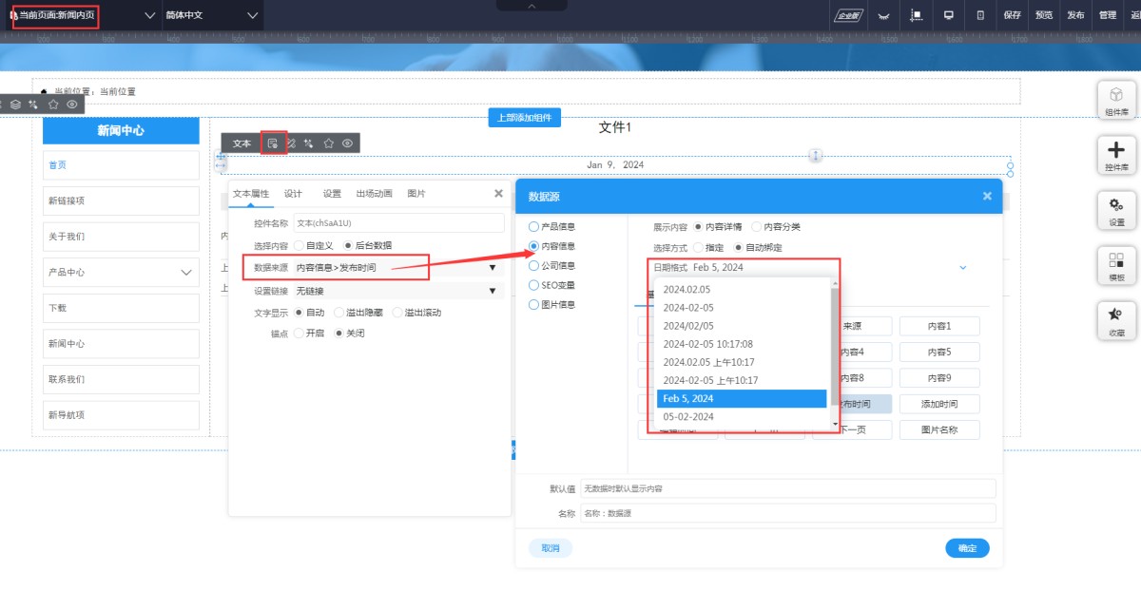Choose 2024/02/05 date format from list

[x=688, y=326]
